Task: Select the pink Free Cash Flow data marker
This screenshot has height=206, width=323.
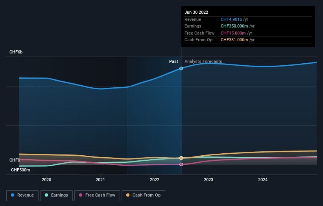Action: pyautogui.click(x=181, y=164)
